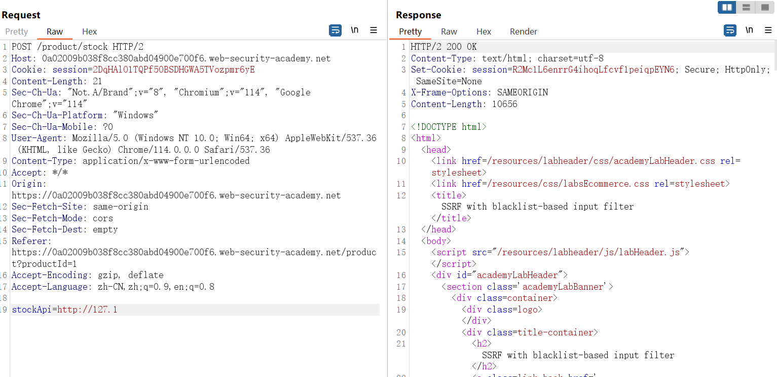Screen dimensions: 777x377
Task: Click the request session cookie value
Action: 173,70
